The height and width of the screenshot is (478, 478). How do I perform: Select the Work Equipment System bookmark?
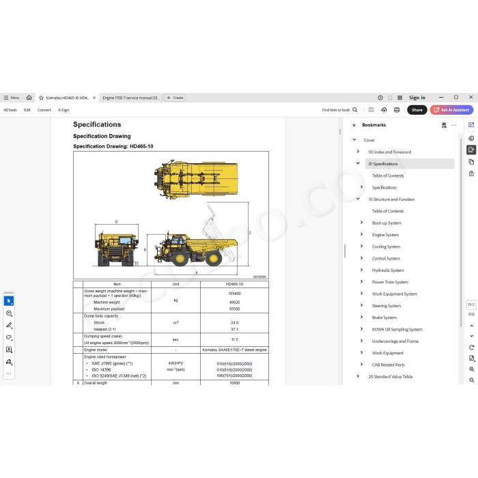pos(395,294)
